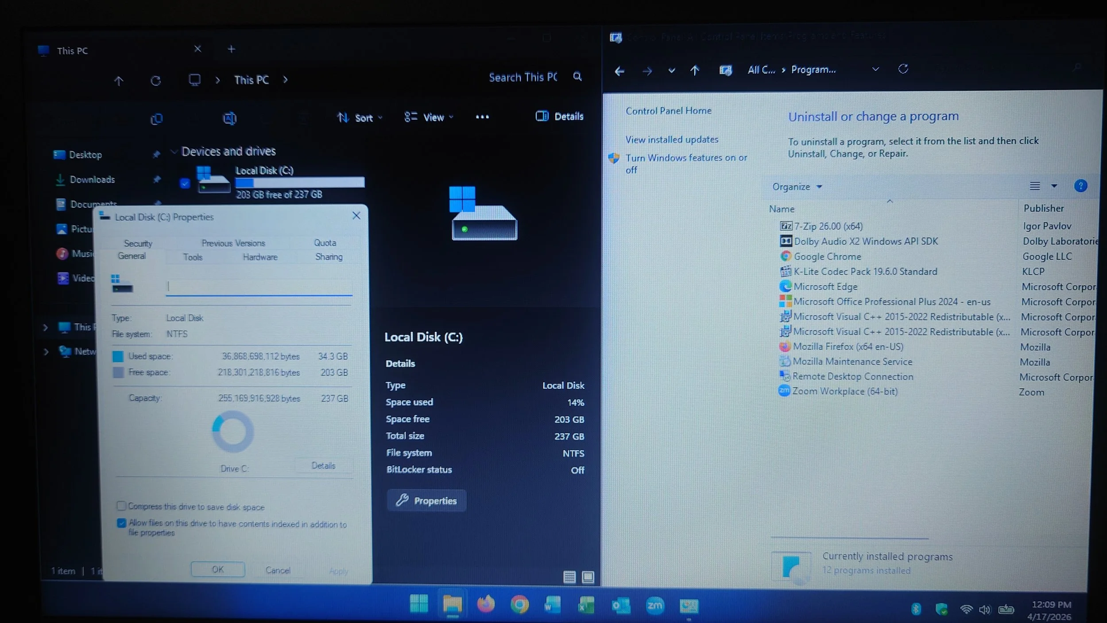1107x623 pixels.
Task: Click the Google Chrome program icon in list
Action: pyautogui.click(x=786, y=256)
